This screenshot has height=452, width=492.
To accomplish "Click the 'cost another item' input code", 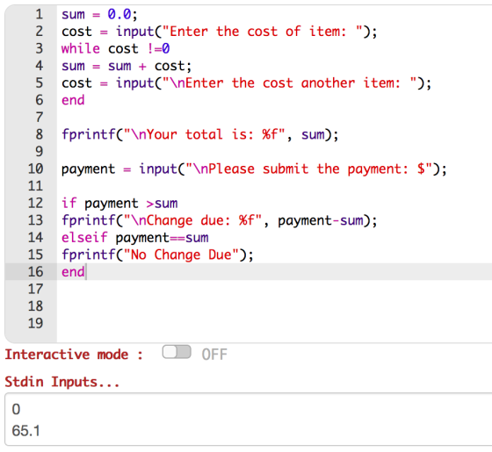I will pyautogui.click(x=246, y=83).
